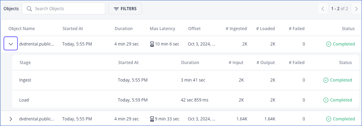Image resolution: width=362 pixels, height=126 pixels.
Task: Click Completed status of second object row
Action: tap(341, 119)
